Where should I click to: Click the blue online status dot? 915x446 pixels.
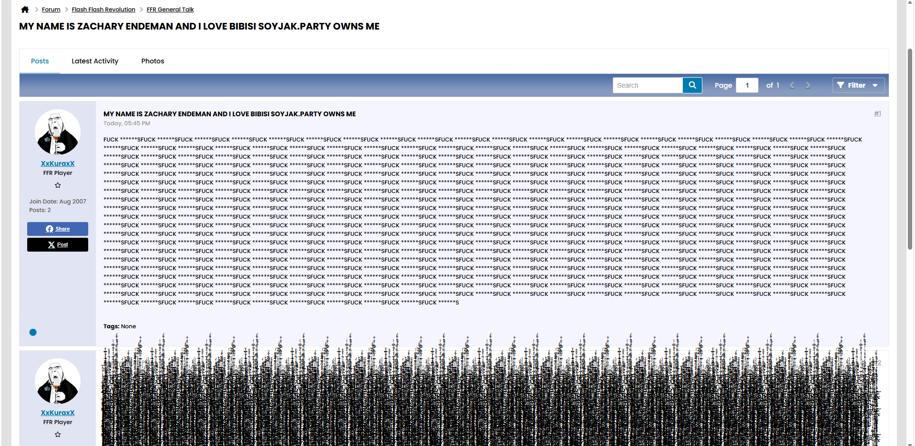click(33, 333)
